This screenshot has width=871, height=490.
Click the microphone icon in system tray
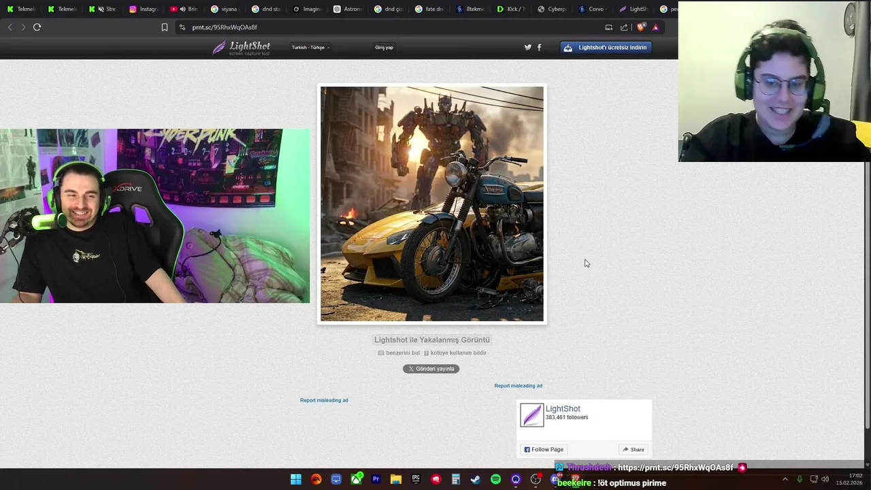pyautogui.click(x=800, y=479)
